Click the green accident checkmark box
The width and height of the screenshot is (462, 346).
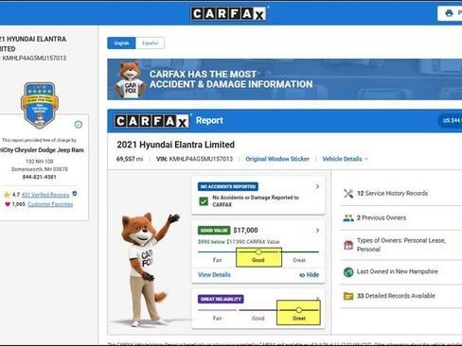[204, 201]
